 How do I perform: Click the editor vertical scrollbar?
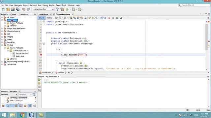coord(207,37)
